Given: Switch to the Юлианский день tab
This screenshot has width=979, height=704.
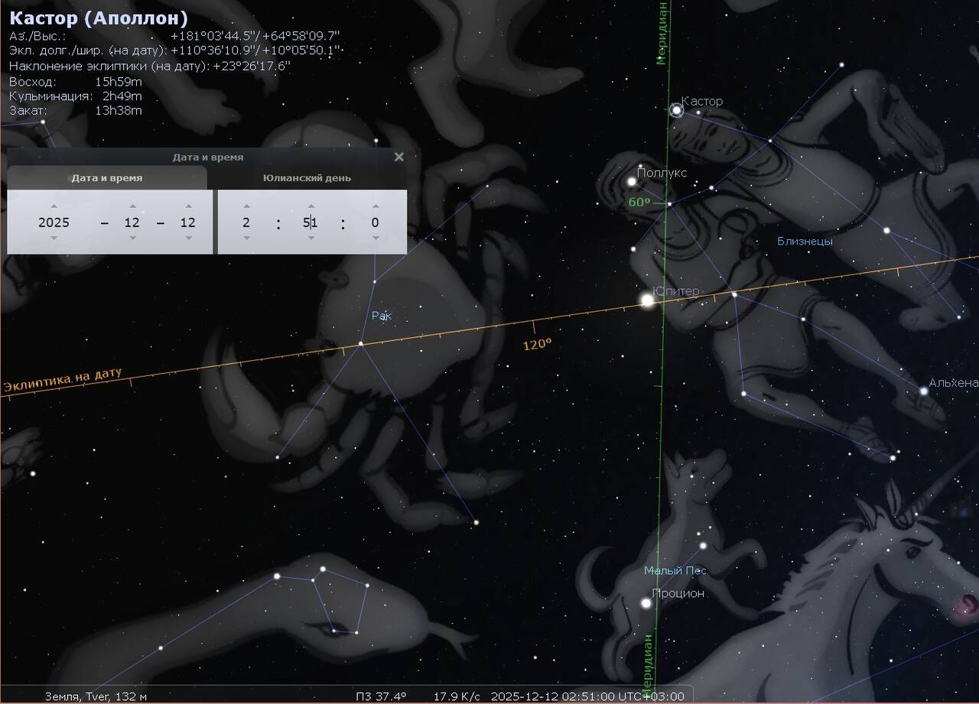Looking at the screenshot, I should pos(307,178).
